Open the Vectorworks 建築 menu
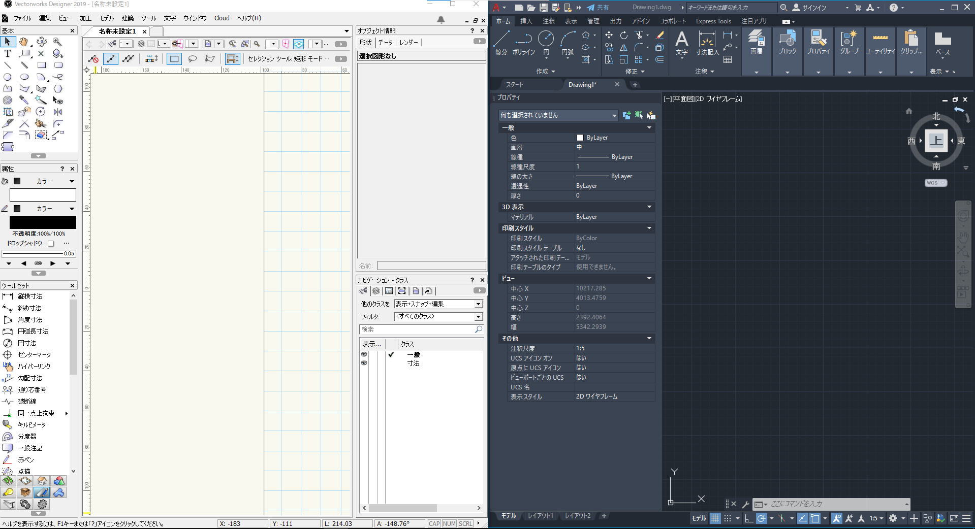Image resolution: width=975 pixels, height=529 pixels. point(128,18)
